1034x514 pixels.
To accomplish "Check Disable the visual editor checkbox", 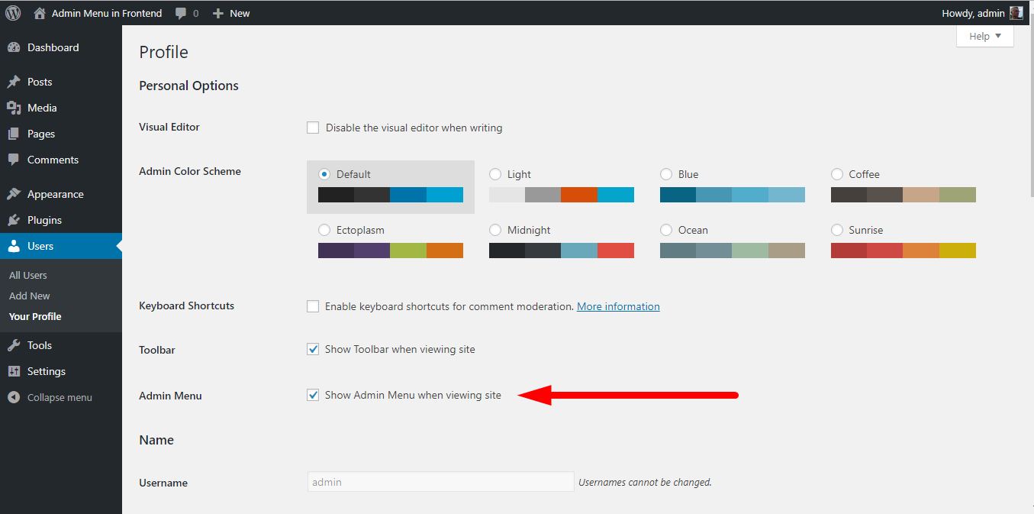I will (x=313, y=128).
